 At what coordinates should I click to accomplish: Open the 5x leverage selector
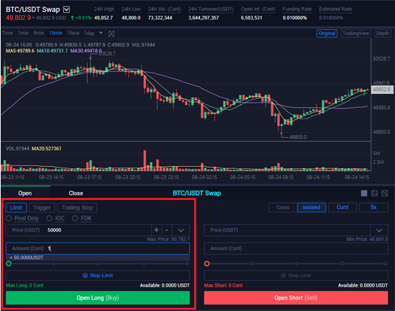pyautogui.click(x=374, y=208)
